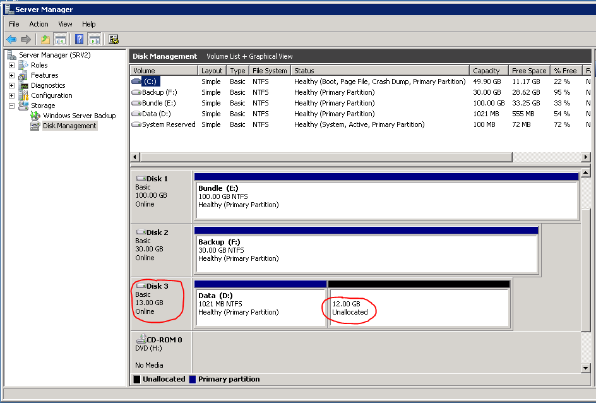This screenshot has width=596, height=403.
Task: Click the blue Primary partition legend swatch
Action: click(x=193, y=379)
